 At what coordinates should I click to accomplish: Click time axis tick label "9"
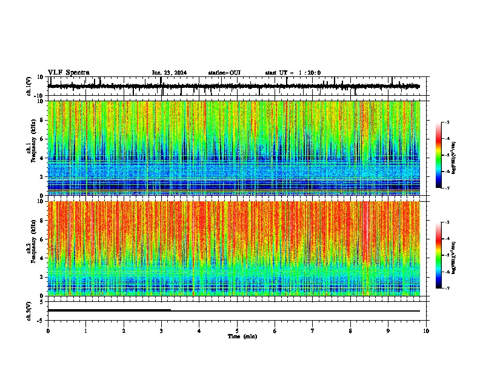point(388,331)
